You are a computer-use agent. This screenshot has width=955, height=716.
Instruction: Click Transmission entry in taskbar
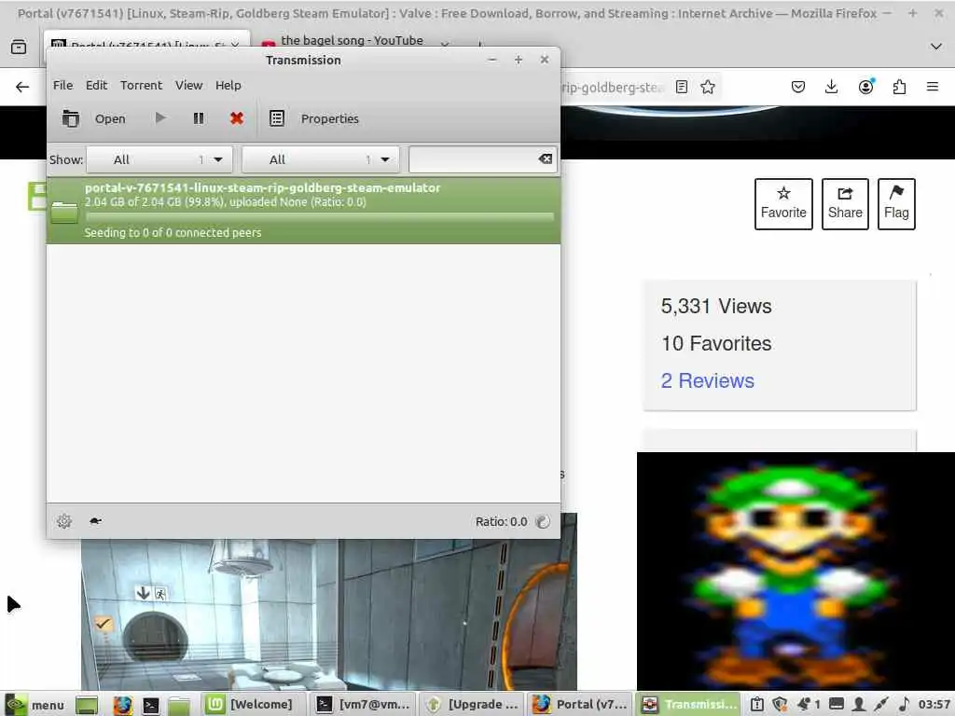[688, 705]
